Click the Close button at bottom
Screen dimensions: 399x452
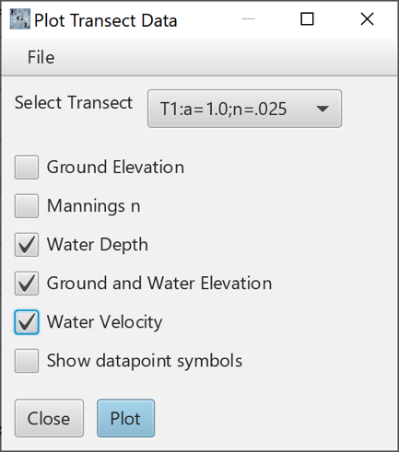click(x=49, y=418)
